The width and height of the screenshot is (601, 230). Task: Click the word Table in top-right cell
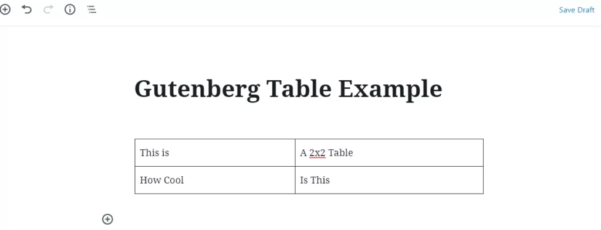(x=340, y=153)
